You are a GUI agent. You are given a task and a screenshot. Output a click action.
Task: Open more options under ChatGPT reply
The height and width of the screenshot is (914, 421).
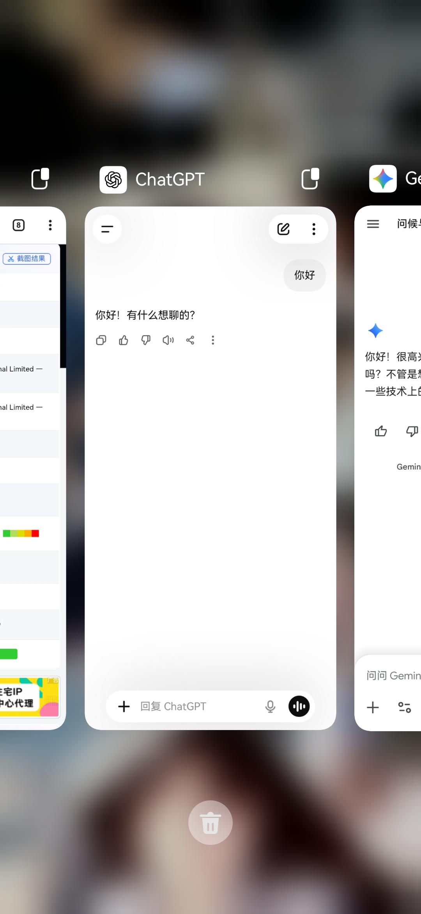pos(213,340)
